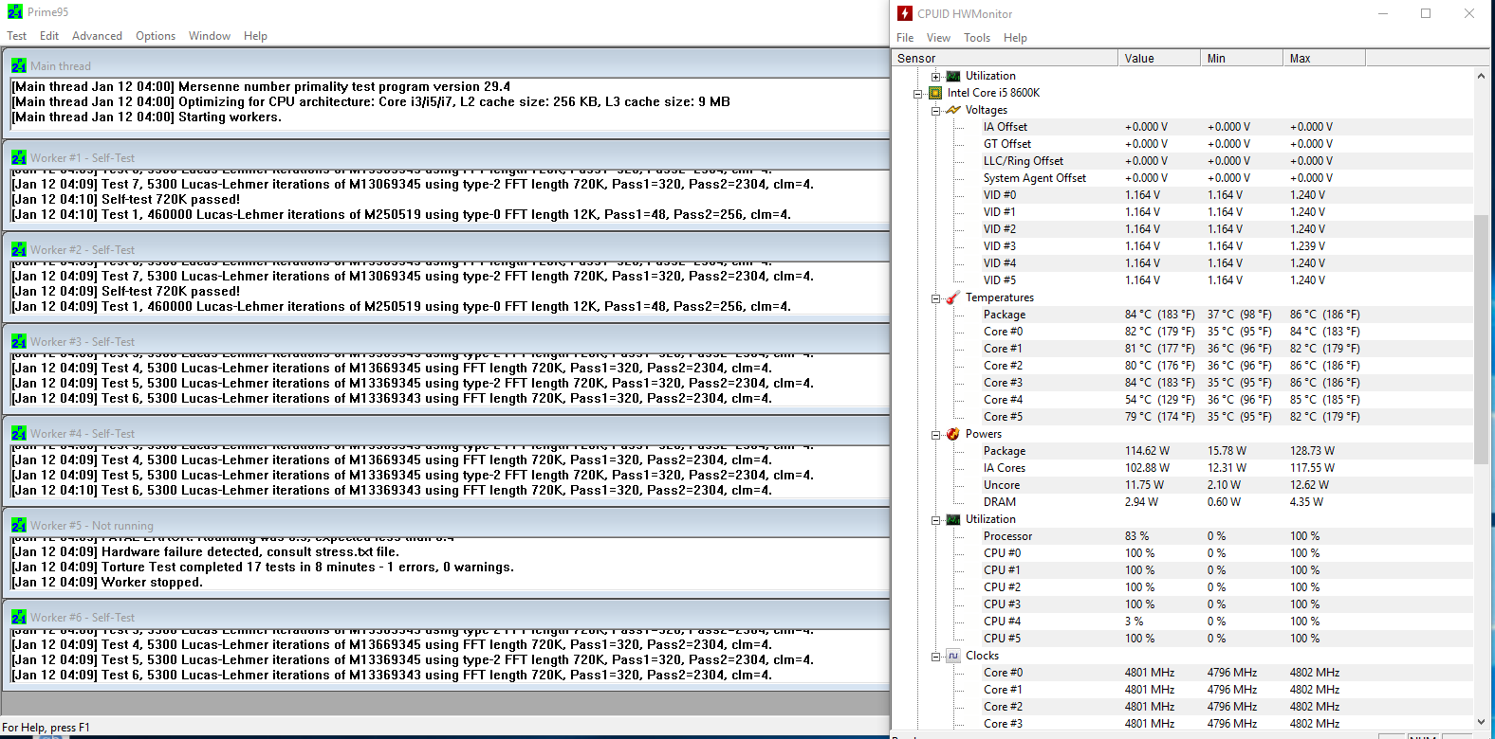Click the Worker #3 window icon

click(x=19, y=342)
